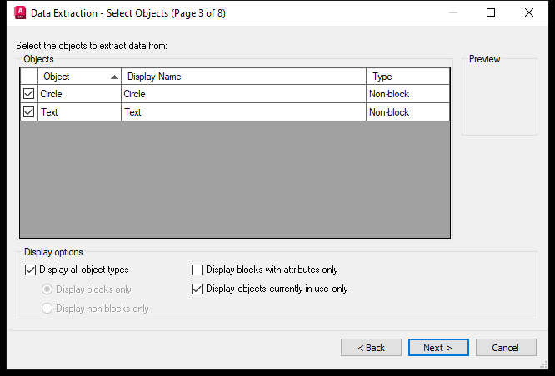Select Display blocks only radio button
Image resolution: width=555 pixels, height=376 pixels.
[47, 289]
